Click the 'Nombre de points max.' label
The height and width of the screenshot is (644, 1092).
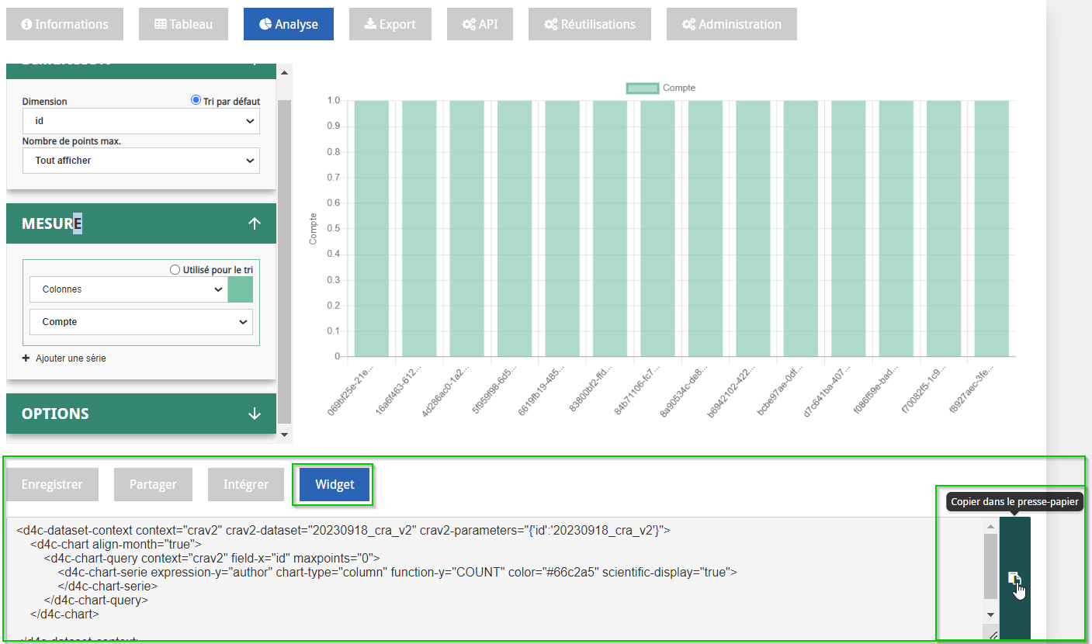point(71,141)
